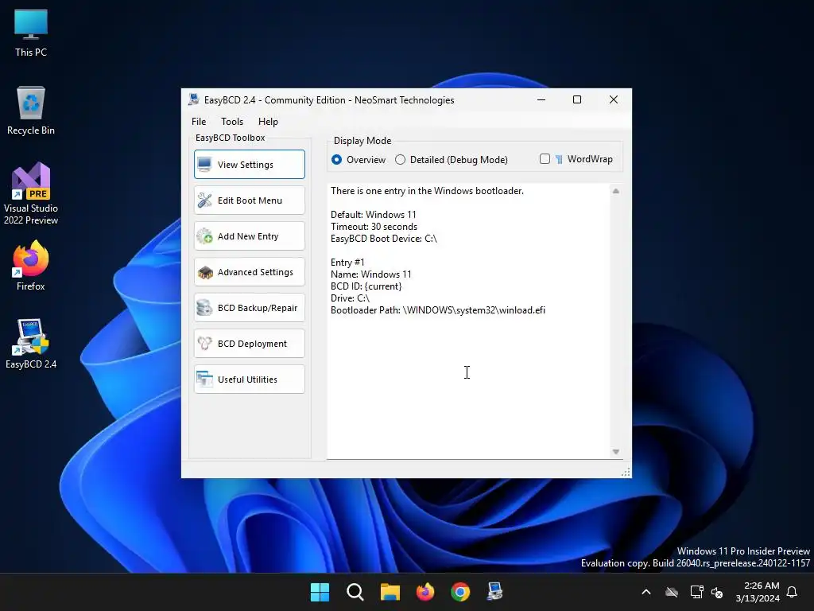The image size is (814, 611).
Task: Click the muted volume tray icon
Action: 717,592
